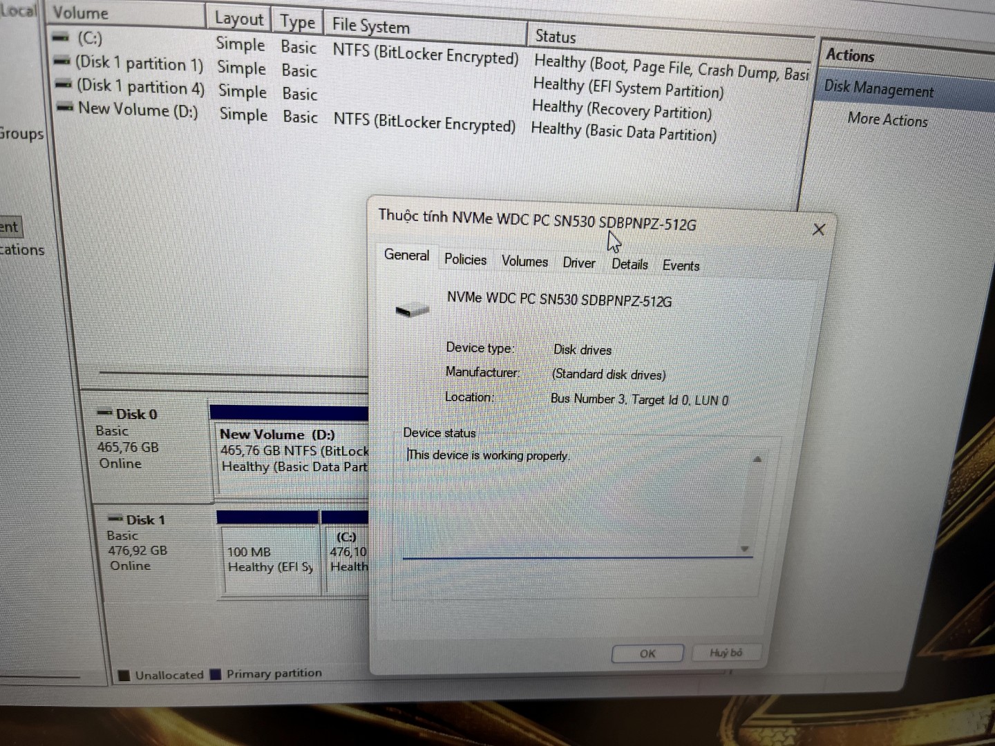
Task: Select the 100 MB EFI partition block
Action: pyautogui.click(x=269, y=559)
